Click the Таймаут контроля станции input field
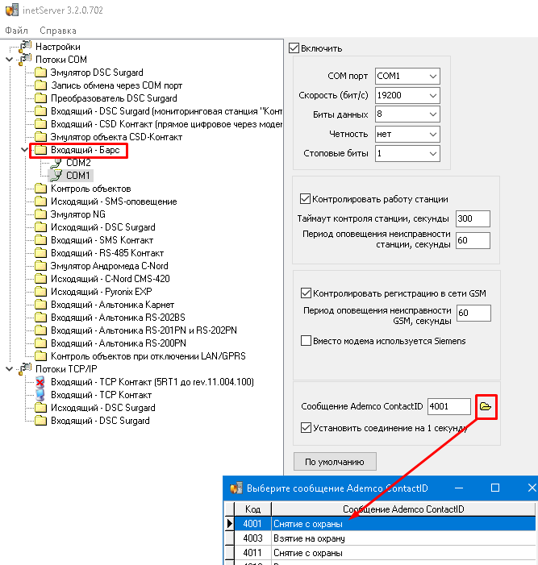The height and width of the screenshot is (565, 538). coord(473,218)
